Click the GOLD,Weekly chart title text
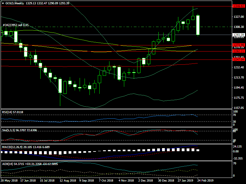 [x=15, y=3]
